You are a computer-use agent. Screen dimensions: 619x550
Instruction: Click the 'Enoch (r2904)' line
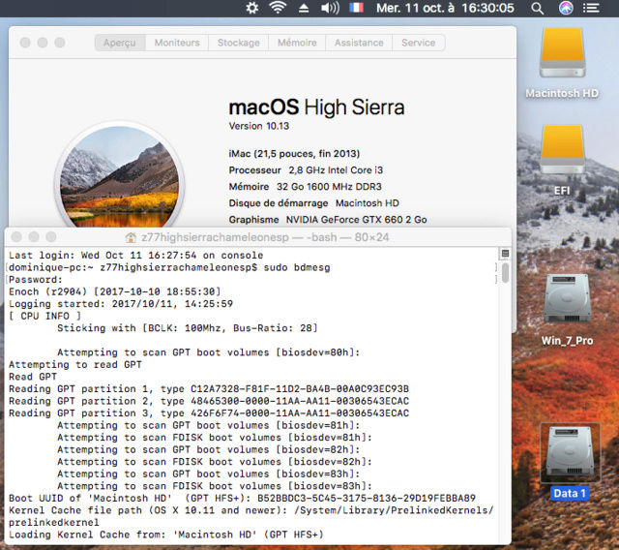point(114,291)
